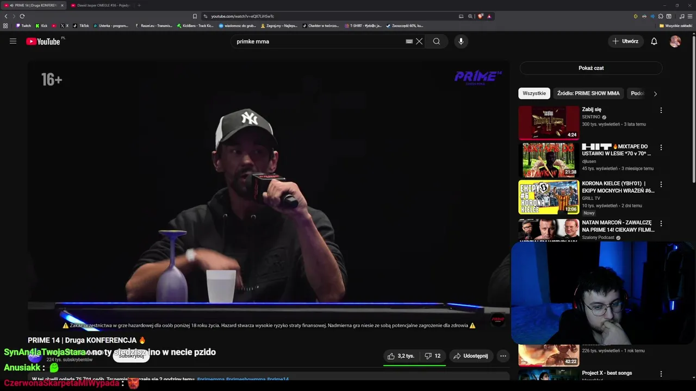Select the Wszystkie filter chip
The image size is (696, 391).
[534, 93]
